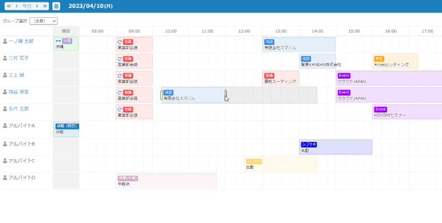Select the 来訪 Aroesビルディング event
This screenshot has width=442, height=223.
pos(395,61)
